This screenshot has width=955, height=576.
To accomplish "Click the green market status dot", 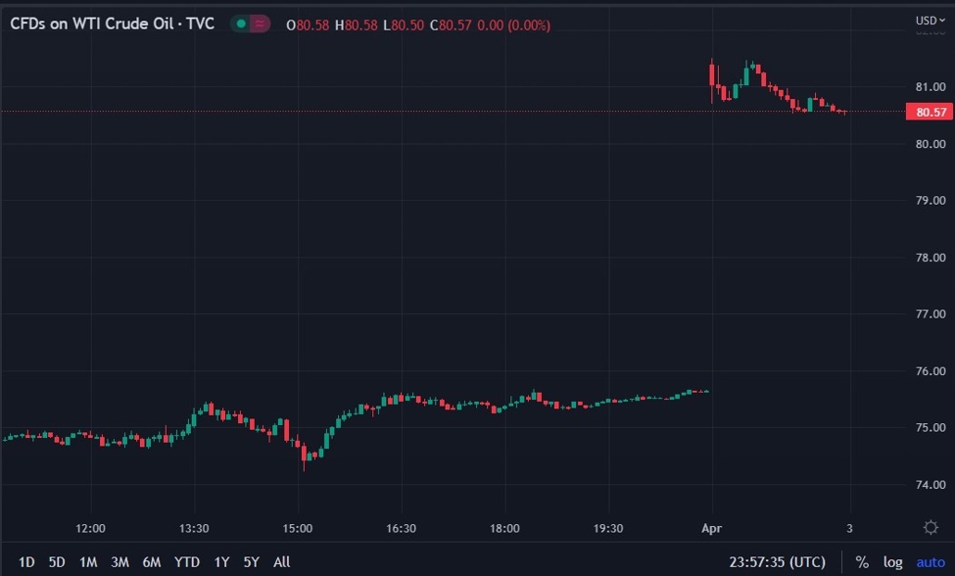I will (240, 24).
